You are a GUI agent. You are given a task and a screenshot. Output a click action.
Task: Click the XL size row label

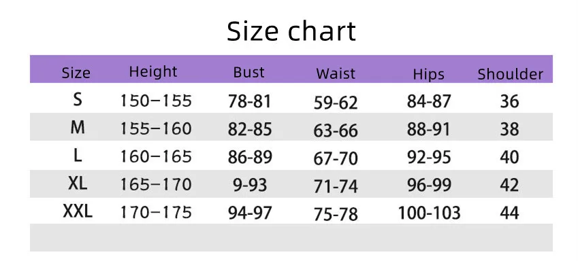[x=78, y=184]
